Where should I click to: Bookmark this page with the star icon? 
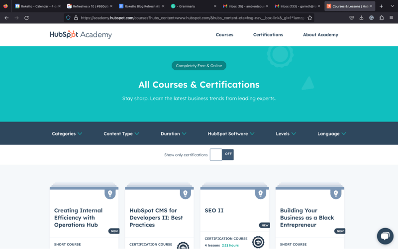tap(310, 17)
